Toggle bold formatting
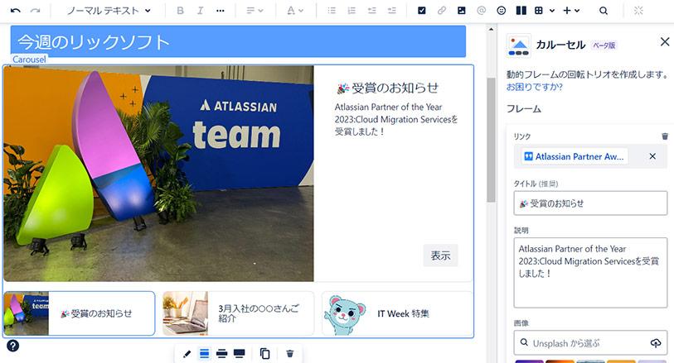Viewport: 674px width, 363px height. click(x=180, y=11)
